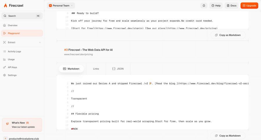Open Activity Logs in the sidebar
261x140 pixels.
(22, 51)
